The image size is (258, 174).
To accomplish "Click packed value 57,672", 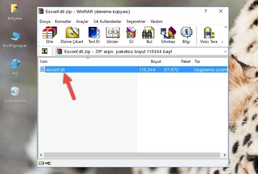I will 171,70.
